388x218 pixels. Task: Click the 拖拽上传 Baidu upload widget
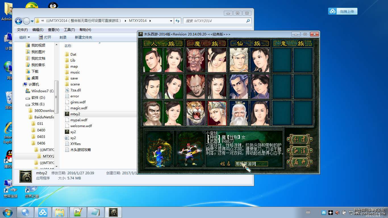coord(343,11)
